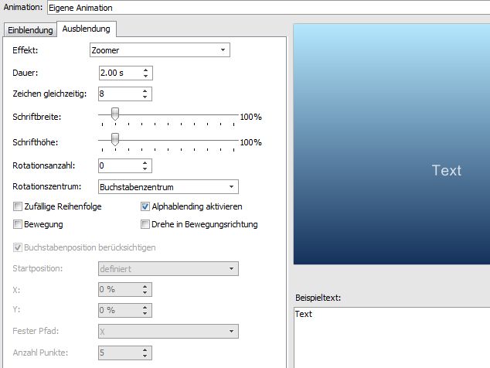Toggle Drehe in Bewegungsrichtung checkbox
The image size is (490, 368).
click(145, 225)
